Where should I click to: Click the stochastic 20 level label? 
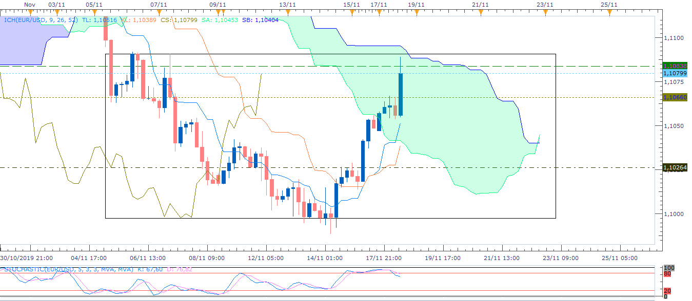click(666, 292)
